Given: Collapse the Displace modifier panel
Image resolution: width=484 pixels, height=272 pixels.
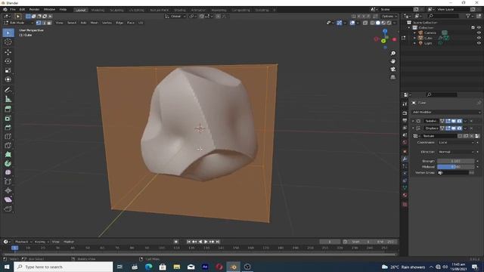Looking at the screenshot, I should (414, 128).
